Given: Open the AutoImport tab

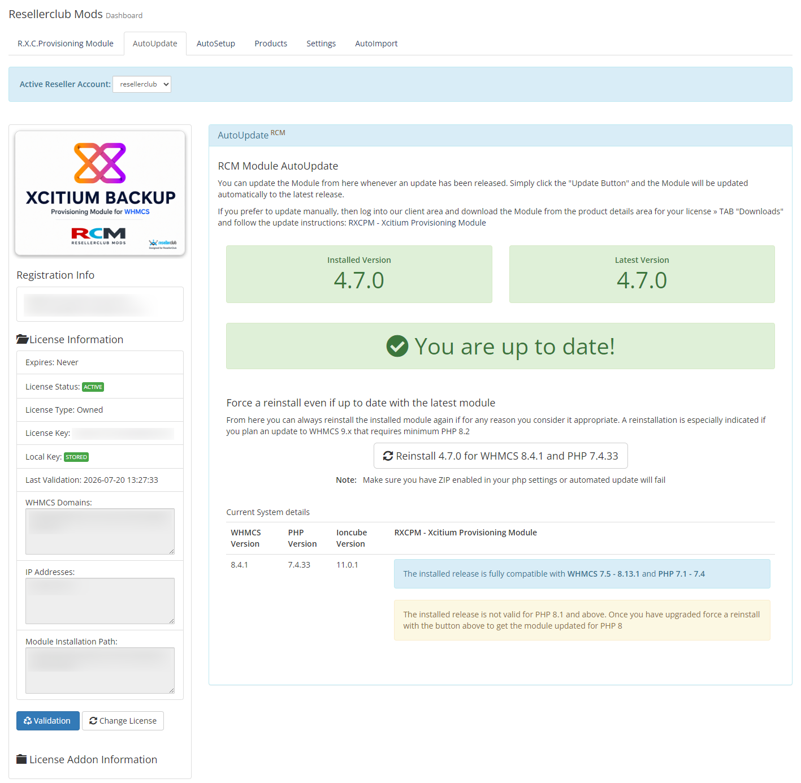Looking at the screenshot, I should coord(376,44).
